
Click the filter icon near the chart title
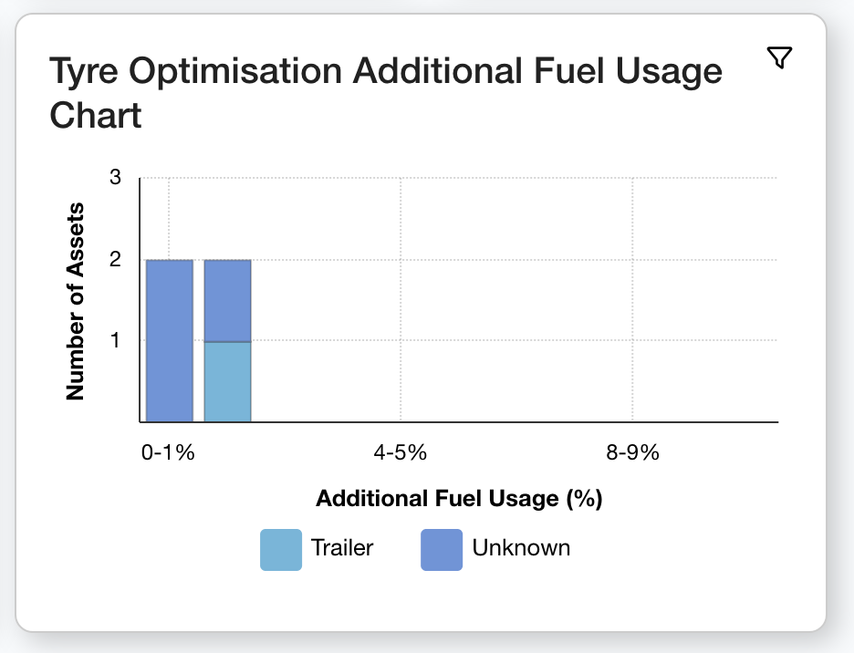click(780, 57)
